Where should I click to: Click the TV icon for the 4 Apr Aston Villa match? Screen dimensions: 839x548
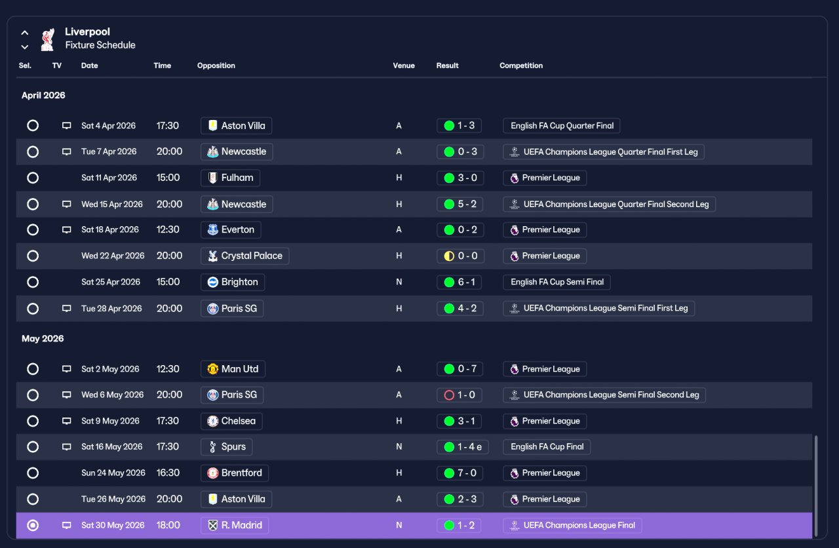click(66, 125)
